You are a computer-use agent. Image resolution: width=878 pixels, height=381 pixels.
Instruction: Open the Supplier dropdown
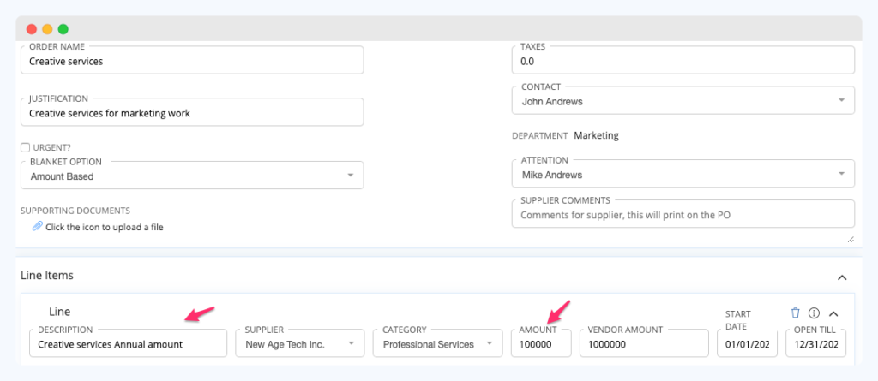(299, 343)
